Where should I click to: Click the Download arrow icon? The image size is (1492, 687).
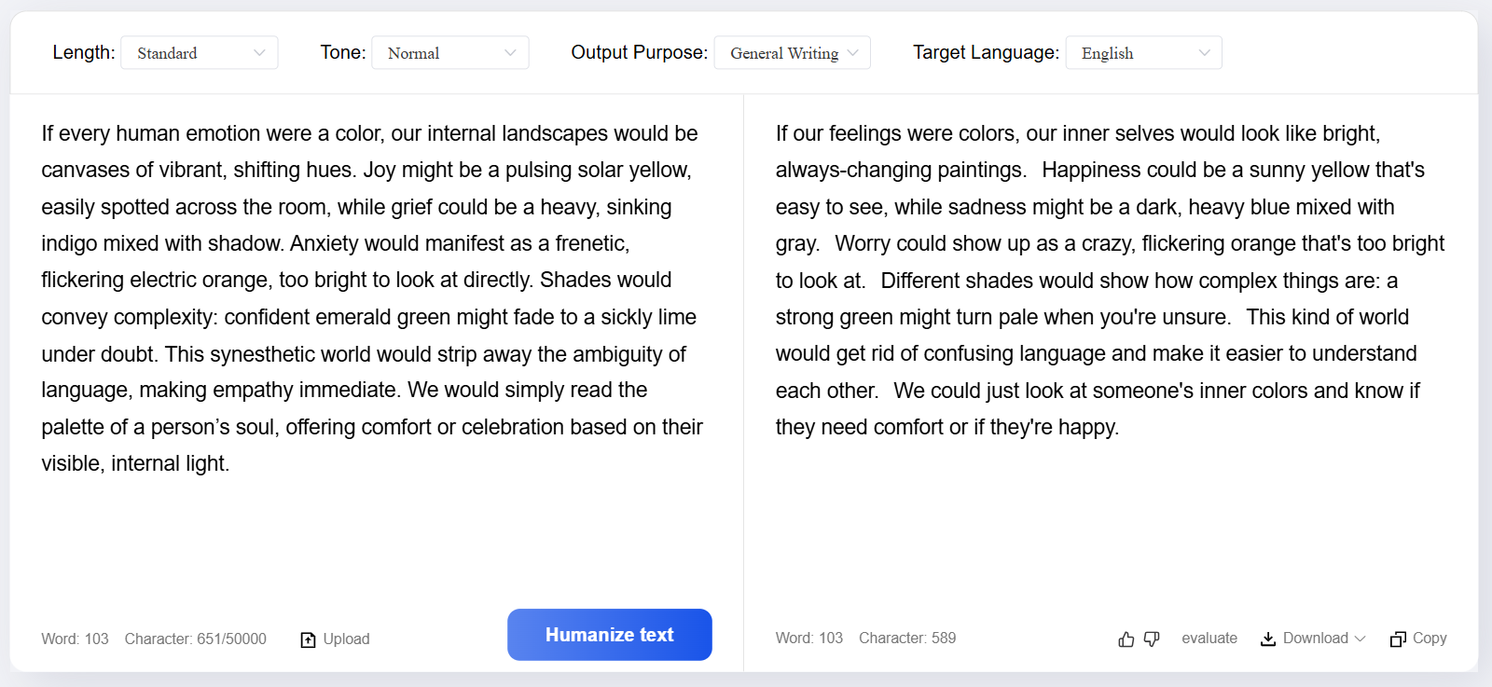1268,639
